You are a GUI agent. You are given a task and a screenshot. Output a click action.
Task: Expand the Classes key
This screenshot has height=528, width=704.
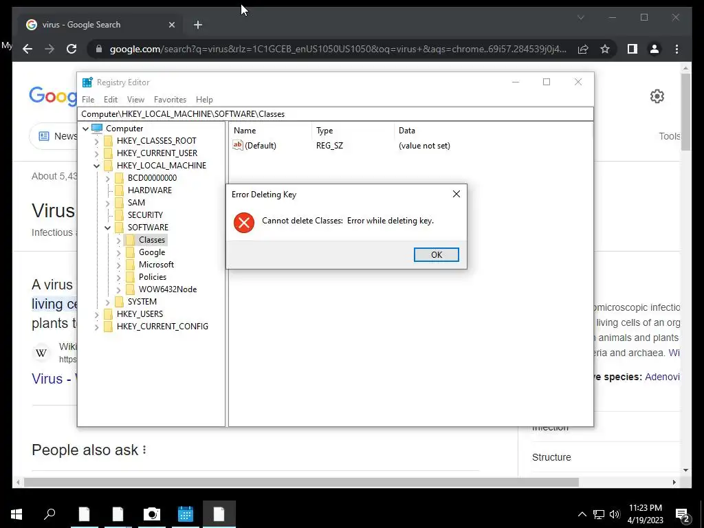(118, 240)
